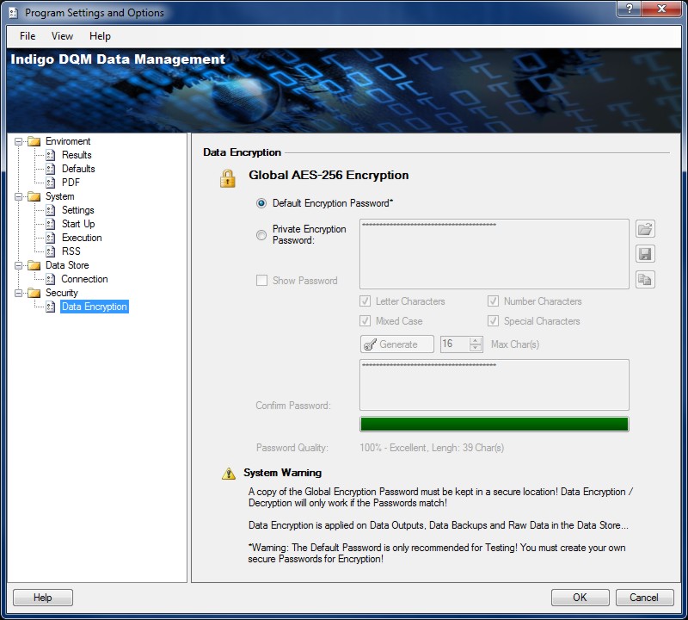
Task: Select Defaults in the settings tree
Action: (78, 169)
